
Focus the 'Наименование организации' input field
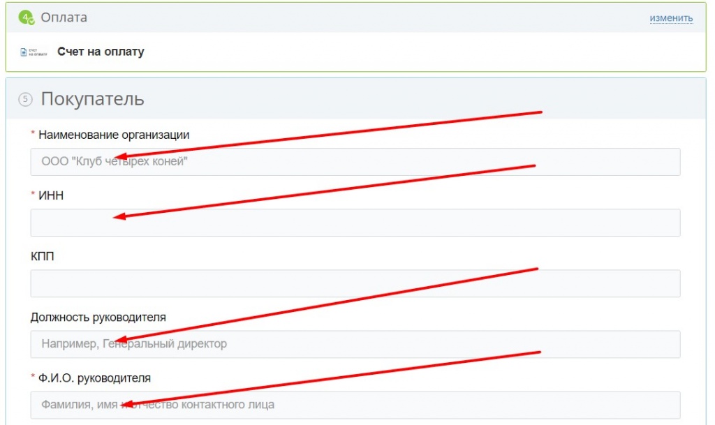click(x=355, y=162)
